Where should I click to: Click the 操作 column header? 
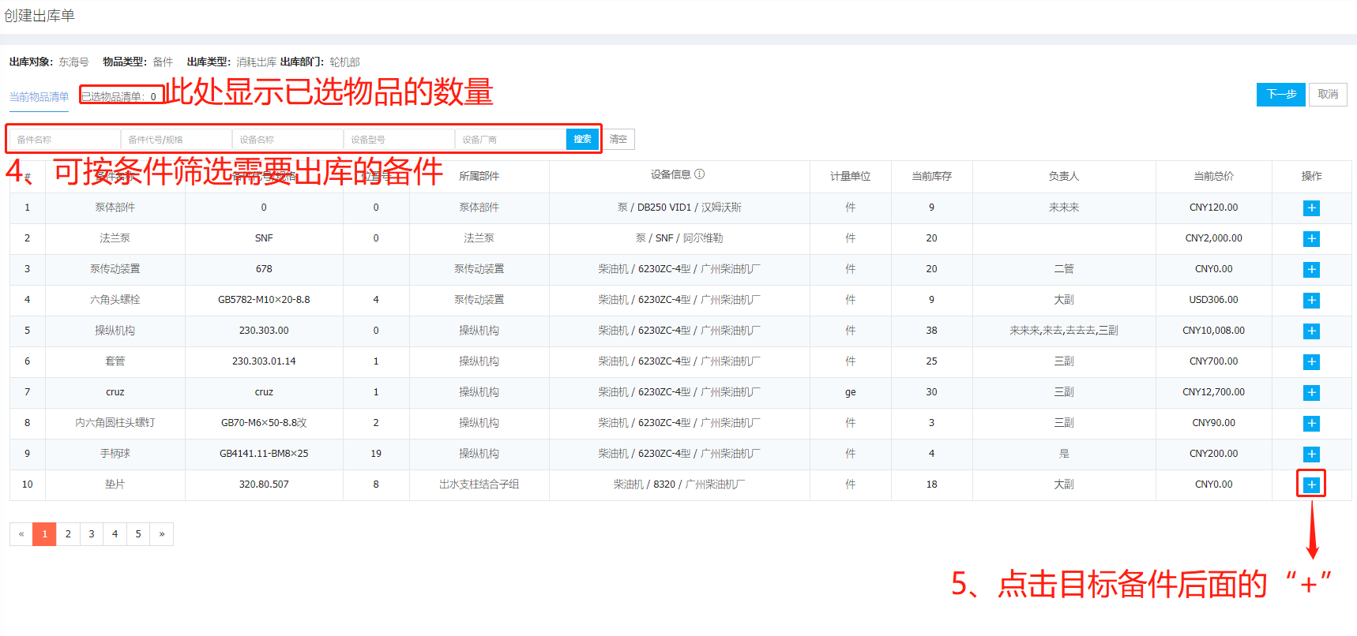coord(1311,176)
